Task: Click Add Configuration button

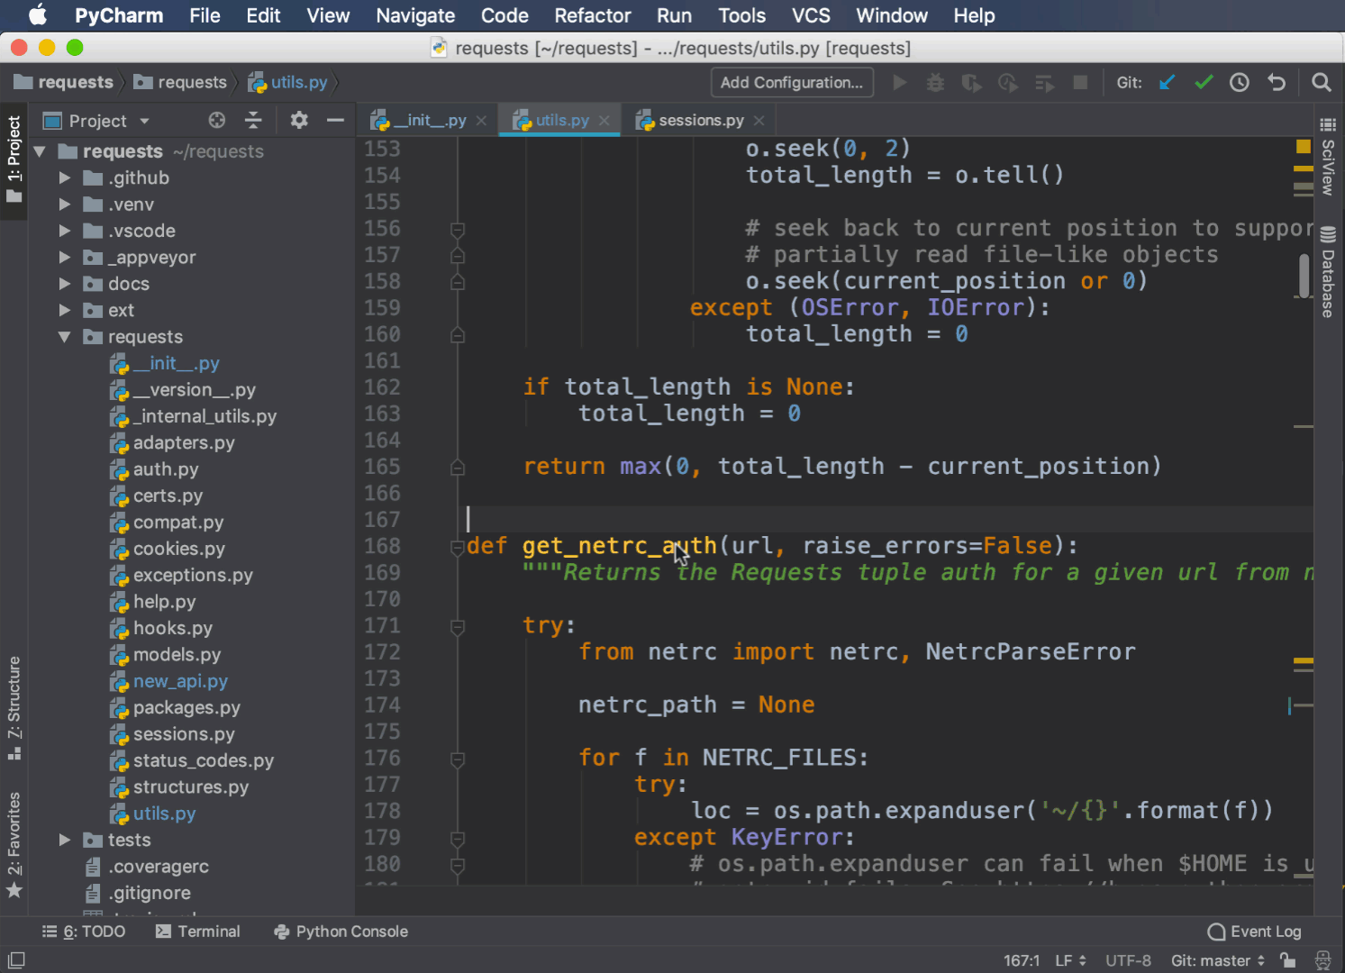Action: tap(791, 82)
